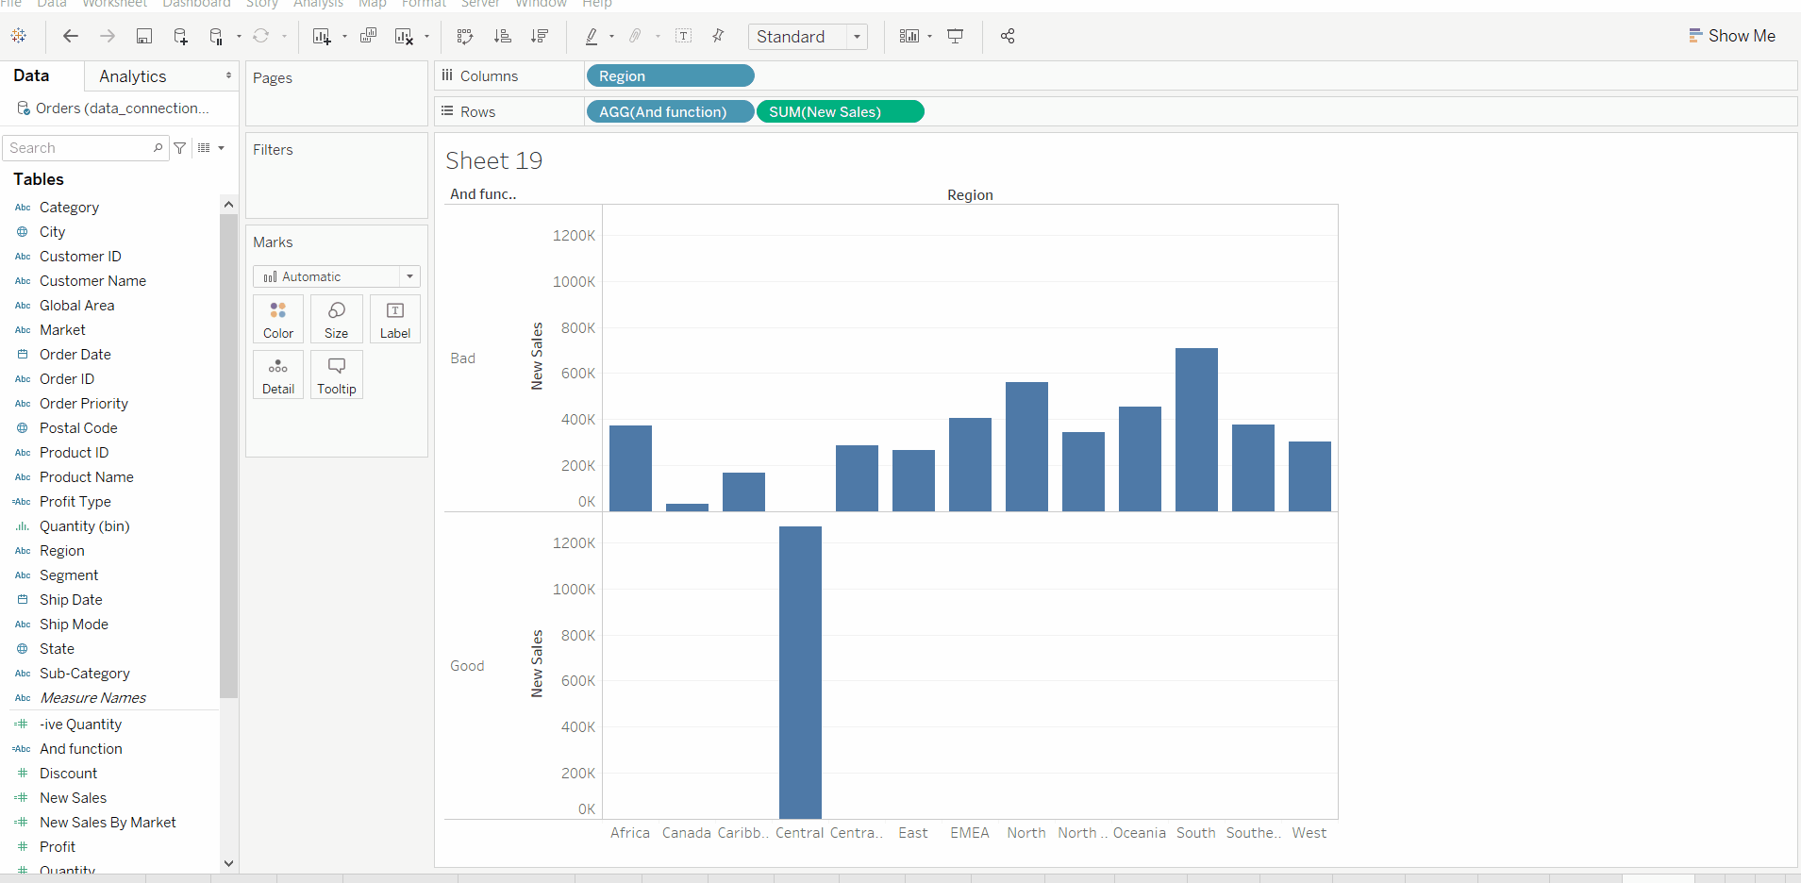This screenshot has height=883, width=1801.
Task: Open the Analysis menu
Action: (318, 5)
